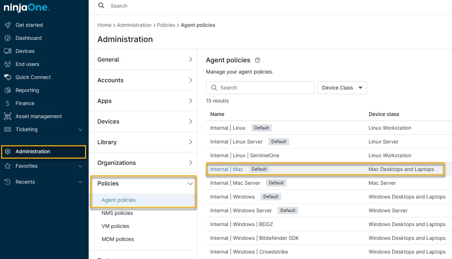Select NMS policies in the submenu
The height and width of the screenshot is (259, 452).
[117, 213]
